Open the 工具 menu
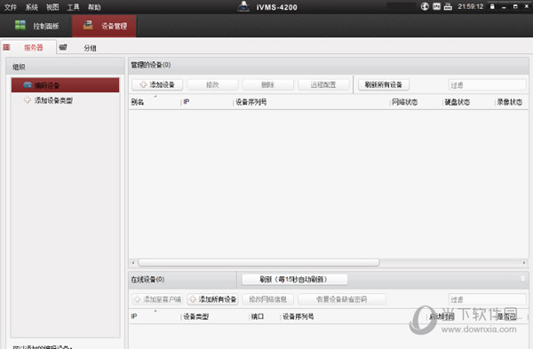This screenshot has width=533, height=349. tap(73, 7)
